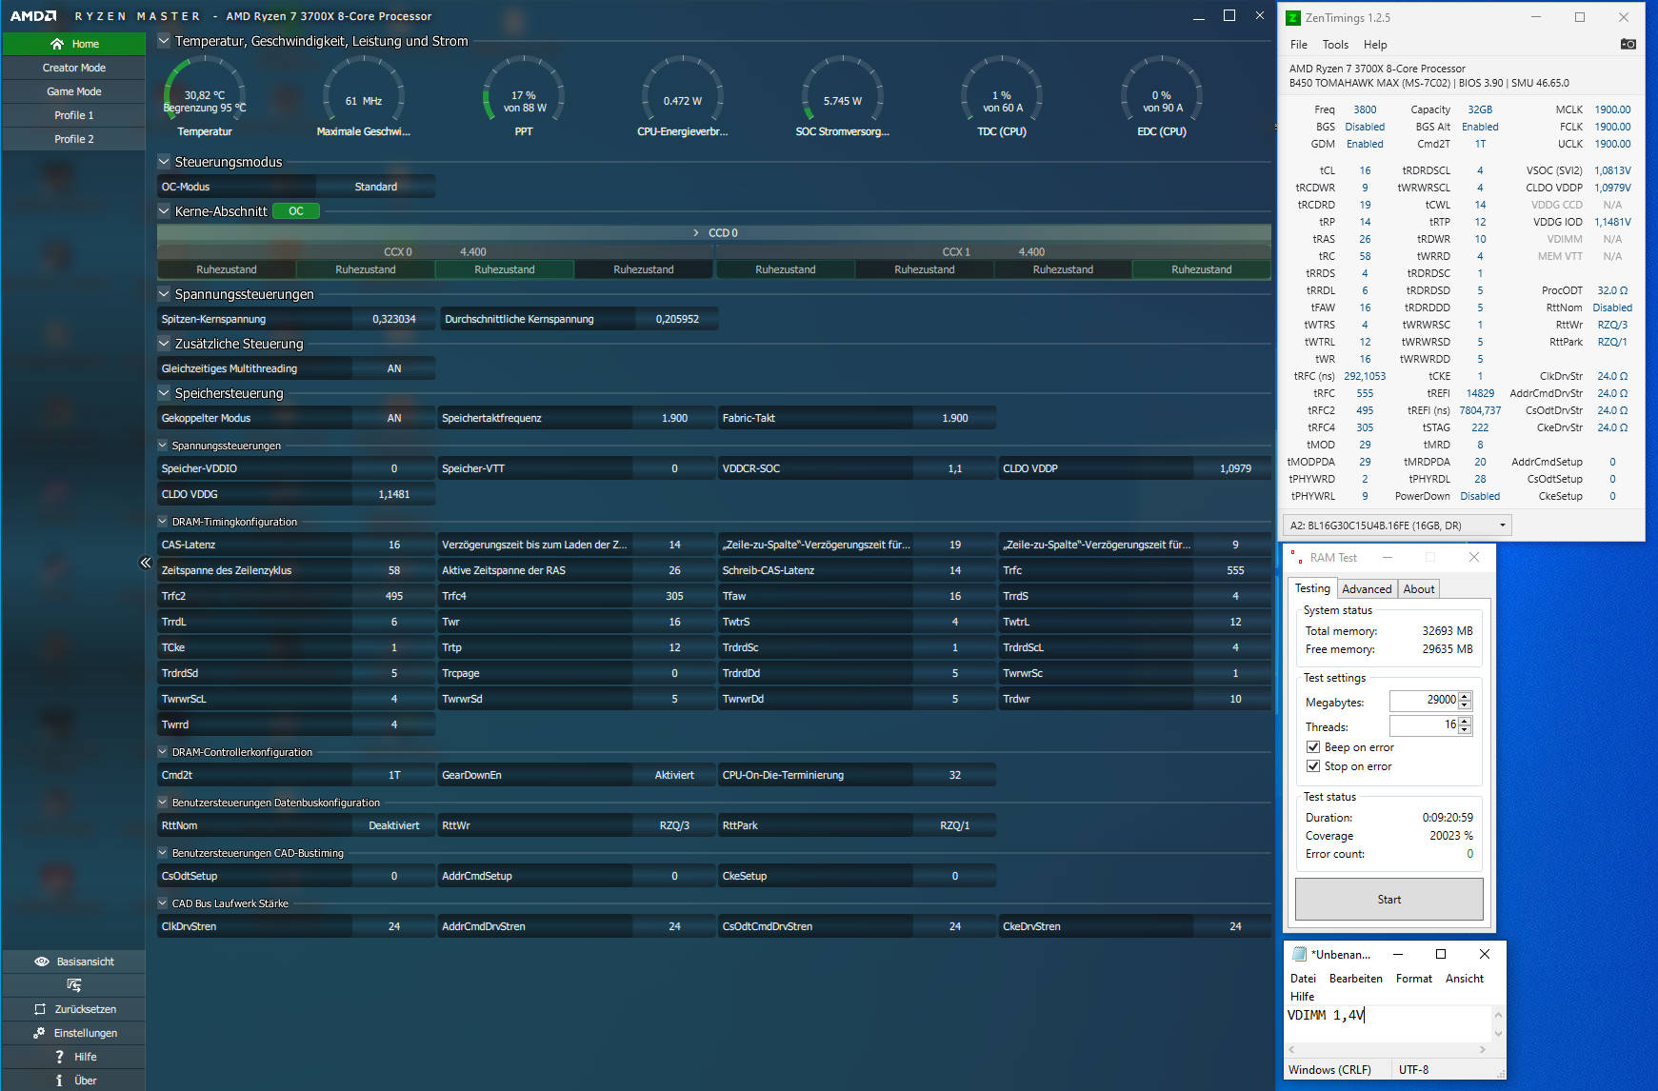Click the Notepad horizontal scrollbar left arrow

tap(1293, 1049)
